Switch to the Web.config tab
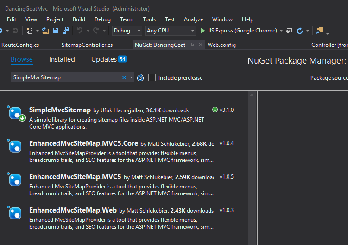This screenshot has height=245, width=348. click(x=221, y=45)
